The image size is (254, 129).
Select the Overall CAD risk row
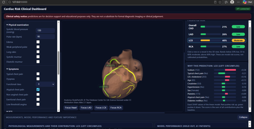pyautogui.click(x=217, y=27)
